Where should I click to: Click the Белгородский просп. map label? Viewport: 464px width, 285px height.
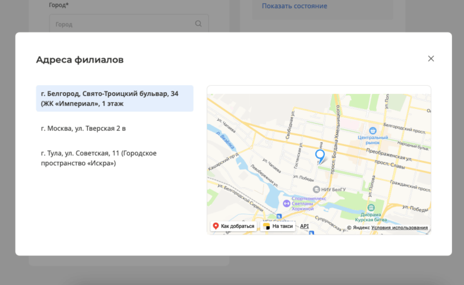404,128
